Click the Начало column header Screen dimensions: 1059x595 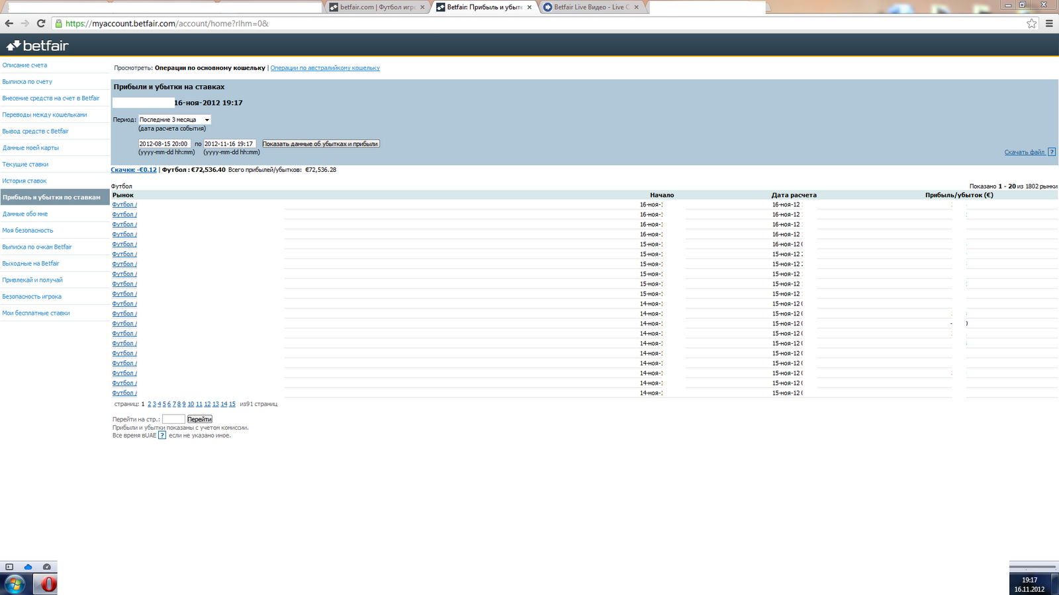(662, 195)
